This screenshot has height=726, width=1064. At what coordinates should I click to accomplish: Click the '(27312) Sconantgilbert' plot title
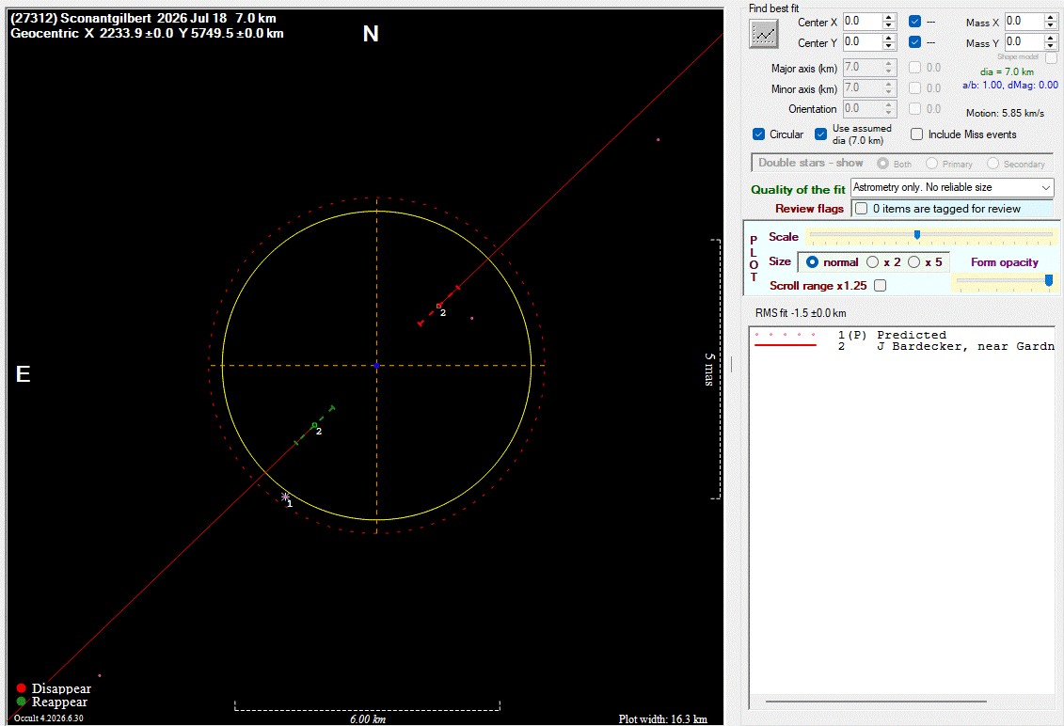[81, 18]
